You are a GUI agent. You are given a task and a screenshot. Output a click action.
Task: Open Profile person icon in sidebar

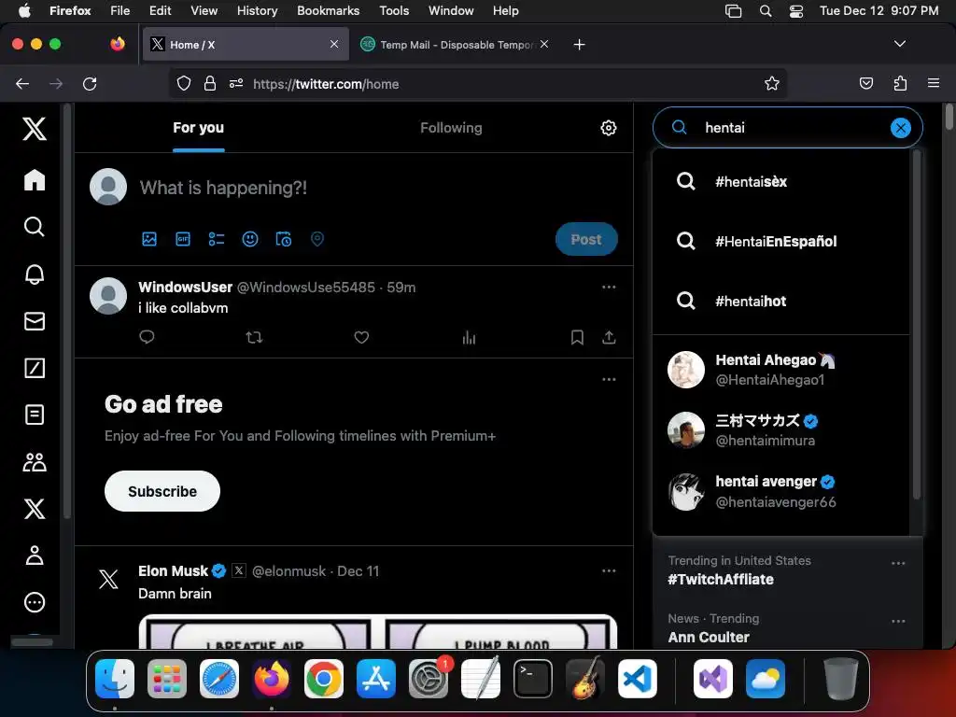pyautogui.click(x=35, y=555)
